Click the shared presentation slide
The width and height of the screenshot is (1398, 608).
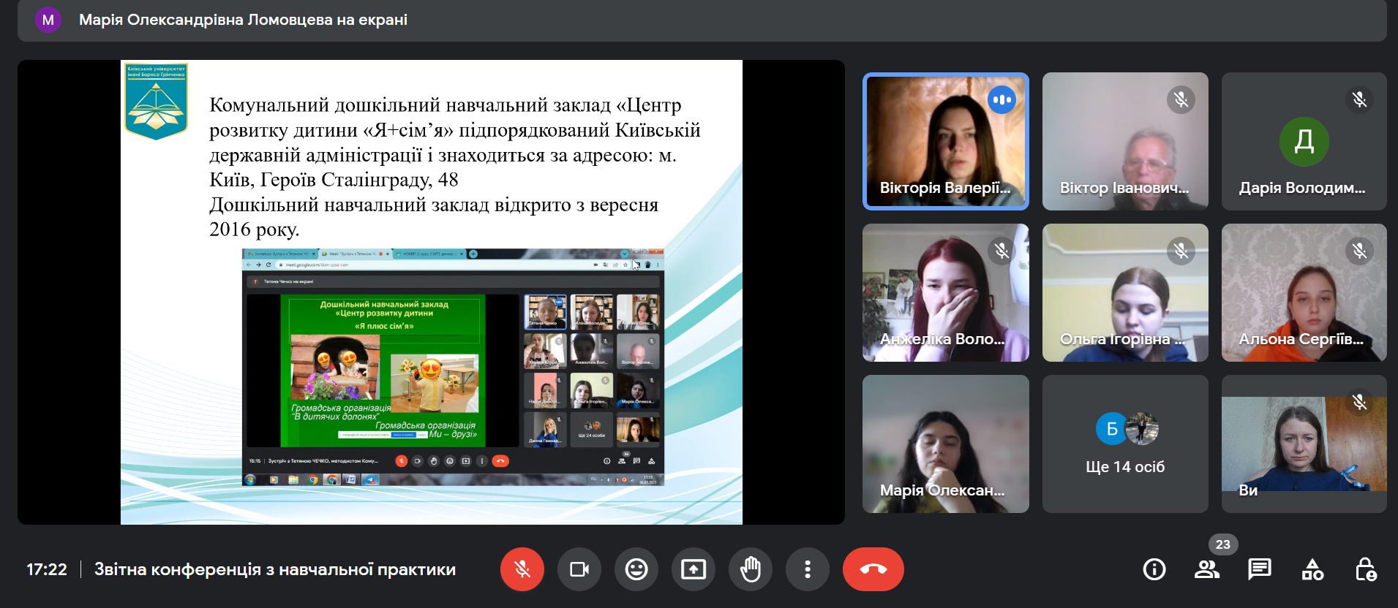pos(431,292)
